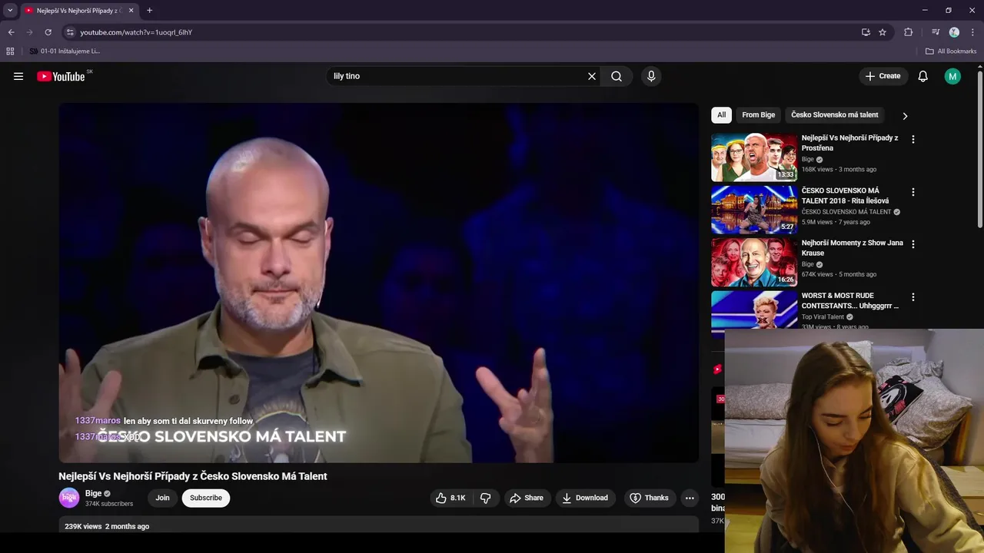Open account menu avatar M
This screenshot has height=553, width=984.
pyautogui.click(x=952, y=76)
